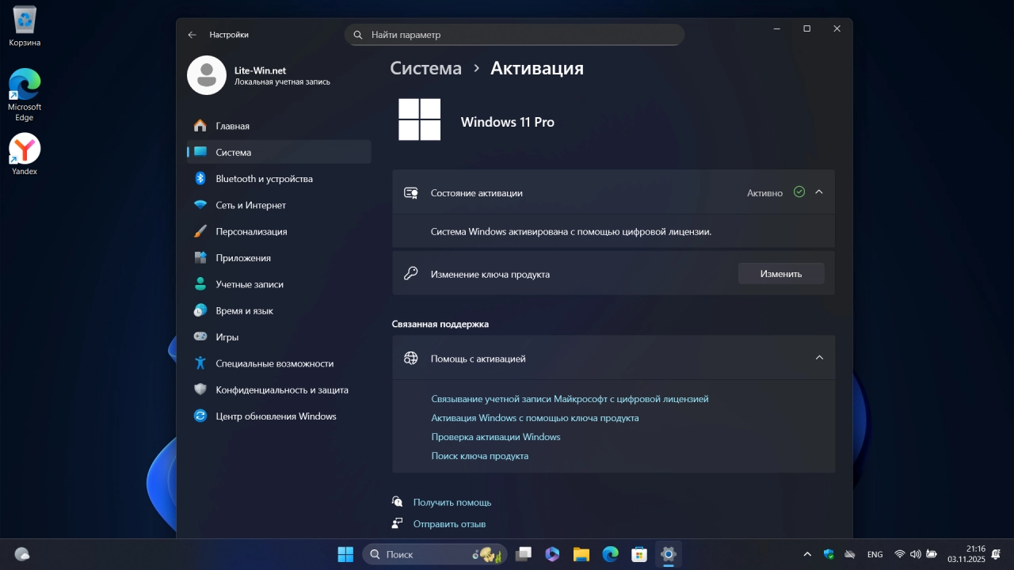
Task: Click the volume speaker tray icon
Action: click(916, 554)
